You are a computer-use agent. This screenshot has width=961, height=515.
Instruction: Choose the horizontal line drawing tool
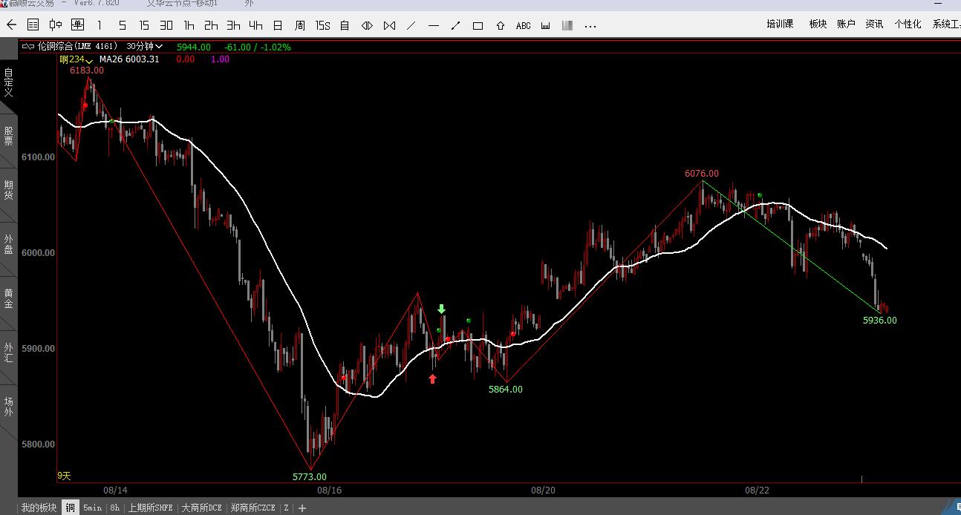434,26
